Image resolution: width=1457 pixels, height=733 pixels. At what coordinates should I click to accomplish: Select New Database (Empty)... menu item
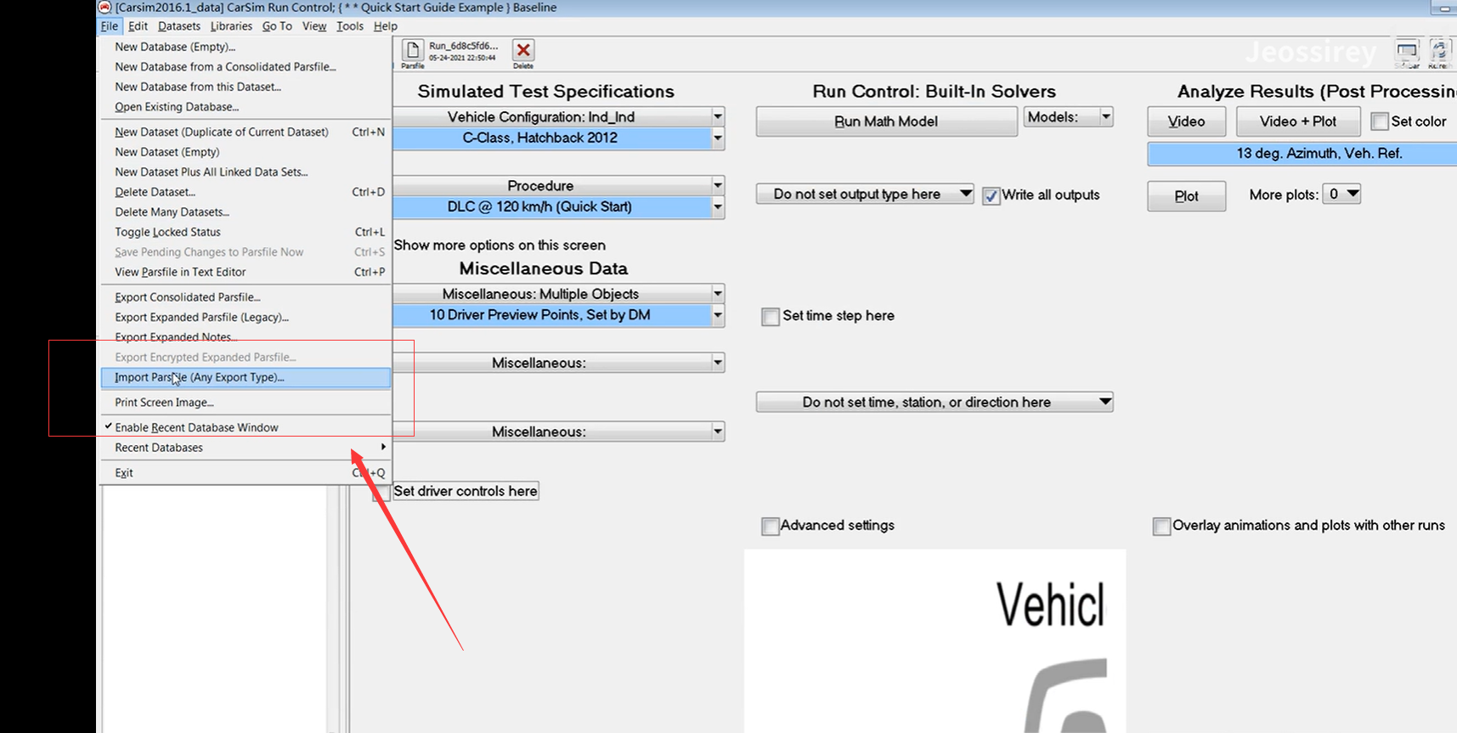(x=246, y=47)
